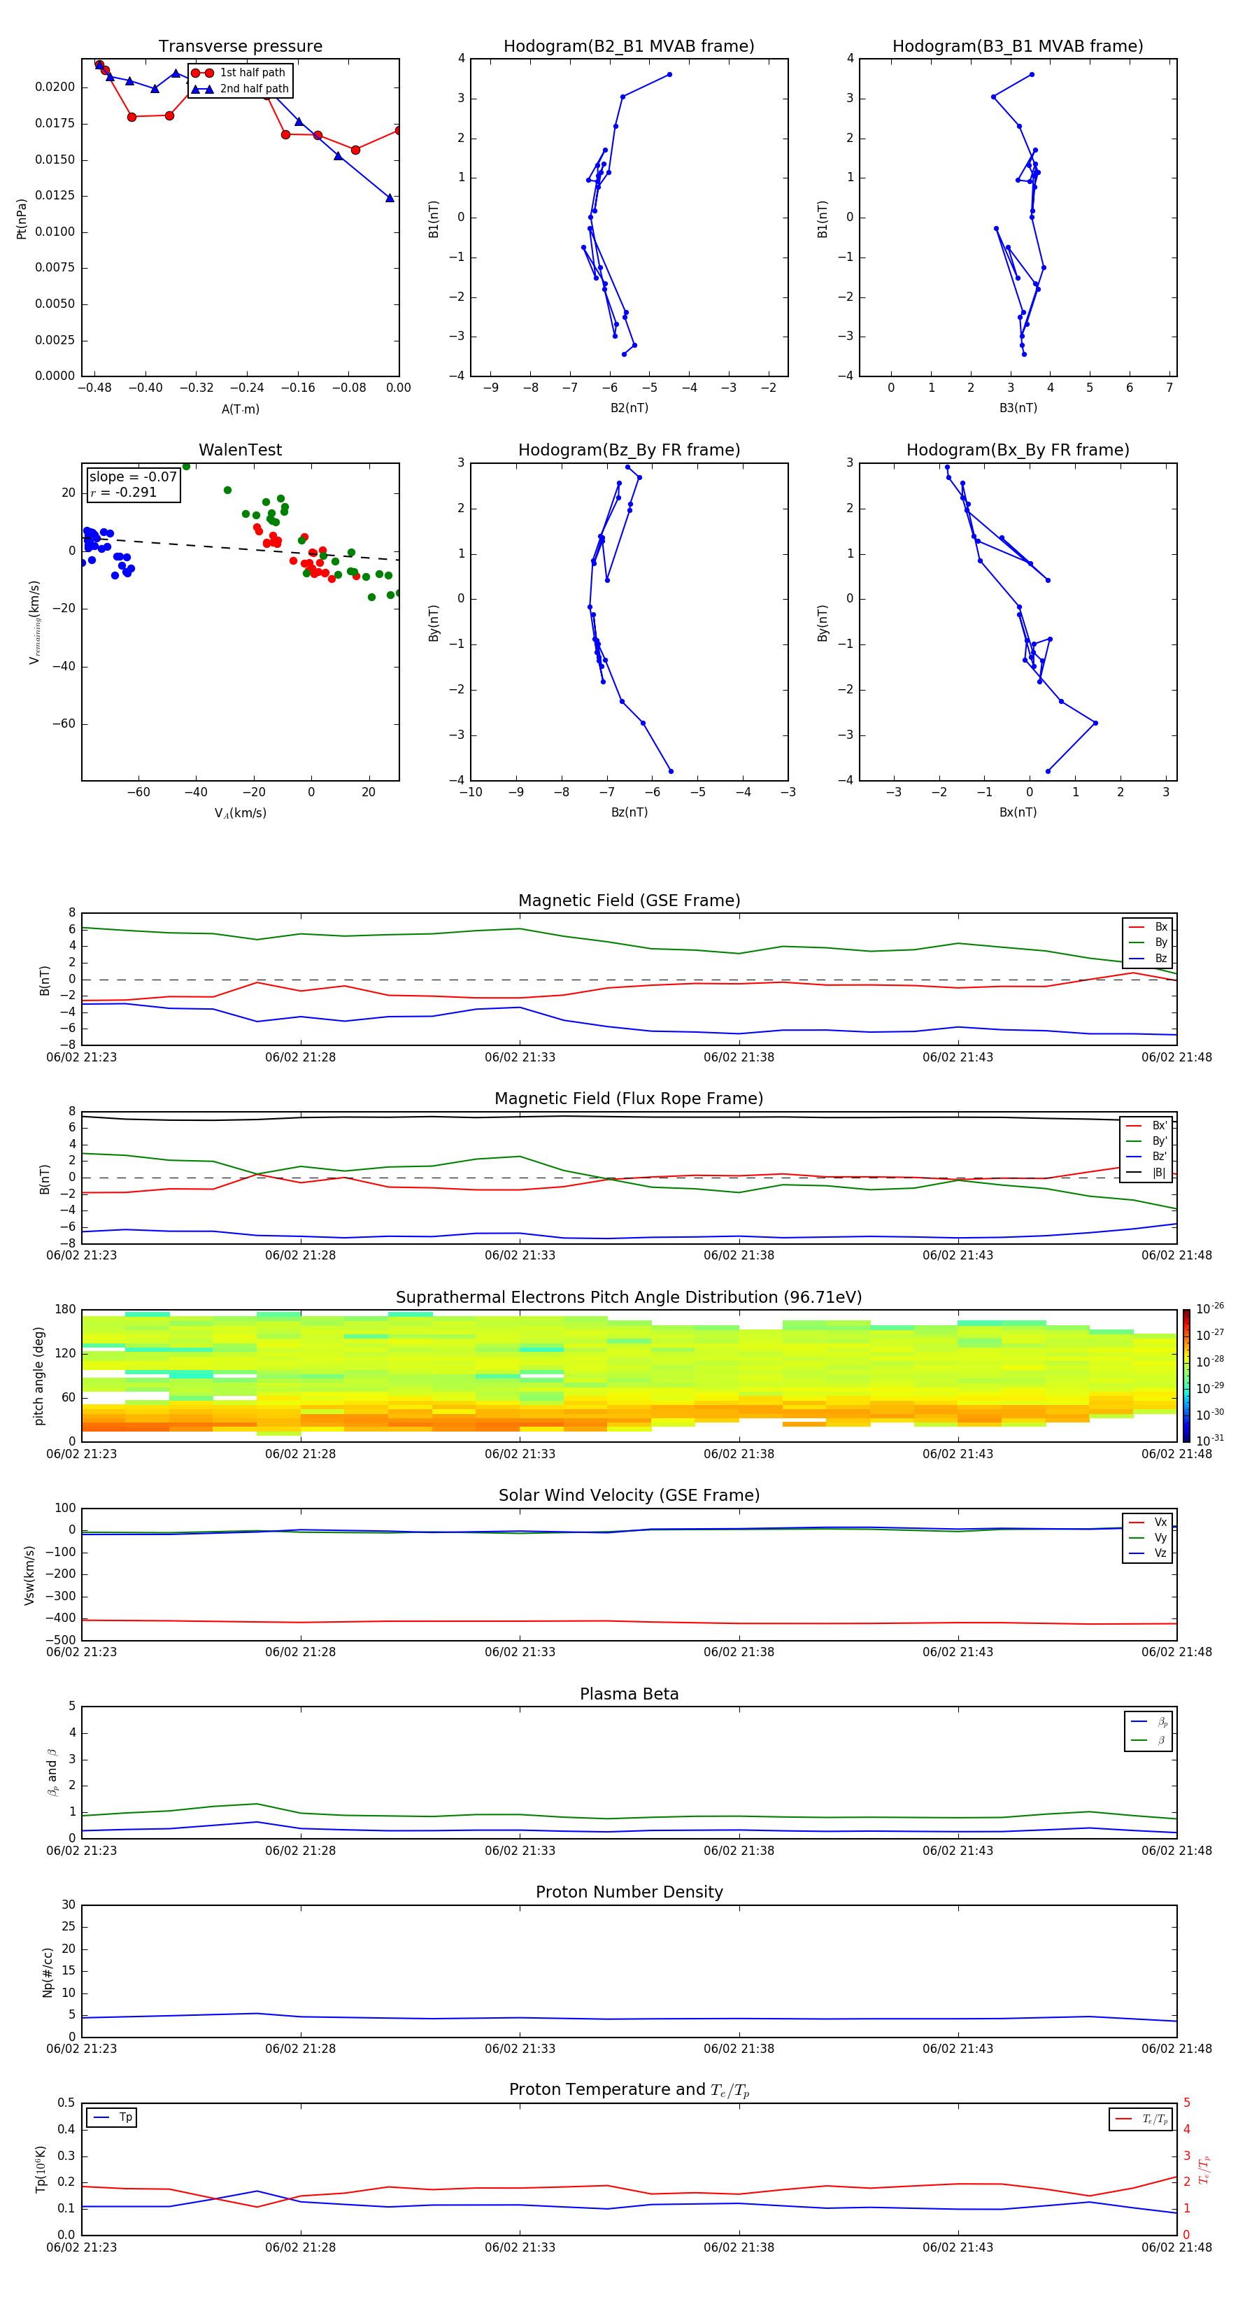Click the beta legend box in Plasma Beta plot
Screen dimensions: 1259x2309
pyautogui.click(x=1148, y=1731)
